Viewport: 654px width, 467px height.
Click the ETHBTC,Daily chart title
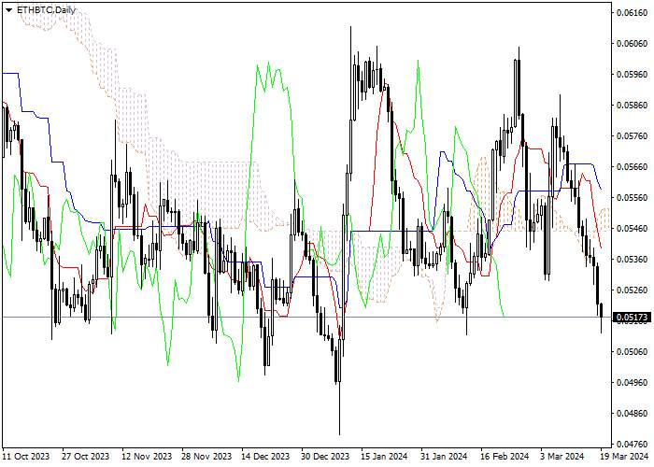point(47,10)
